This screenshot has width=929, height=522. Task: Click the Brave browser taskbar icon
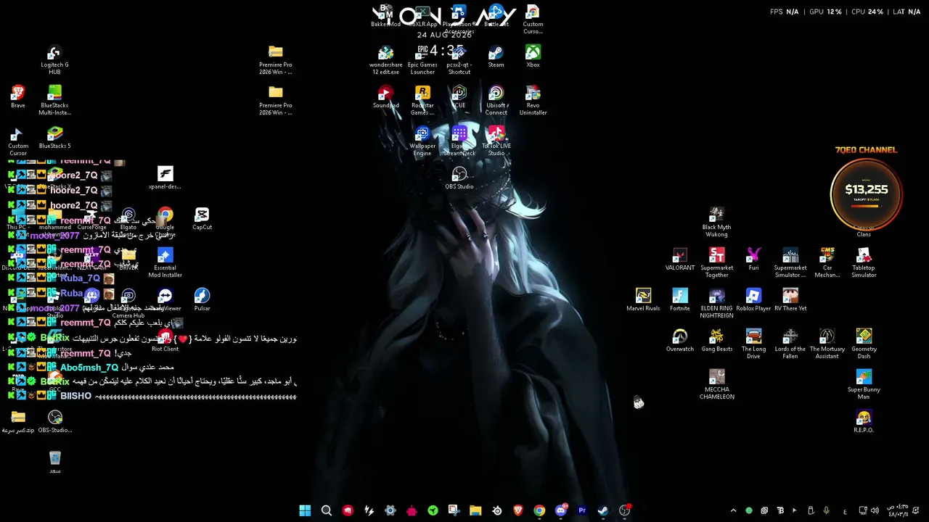[x=517, y=510]
